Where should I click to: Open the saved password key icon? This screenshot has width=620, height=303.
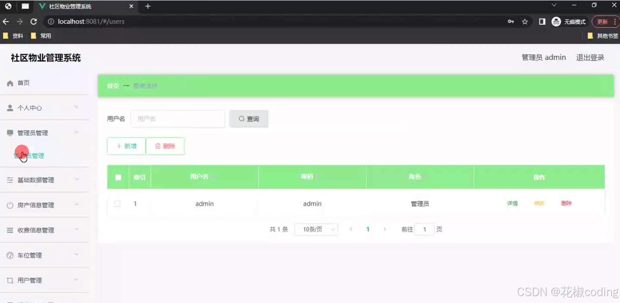511,22
